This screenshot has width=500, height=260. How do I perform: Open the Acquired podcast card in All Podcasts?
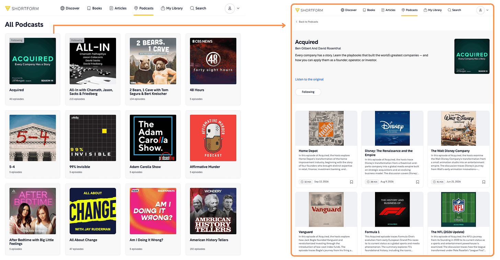click(x=33, y=69)
